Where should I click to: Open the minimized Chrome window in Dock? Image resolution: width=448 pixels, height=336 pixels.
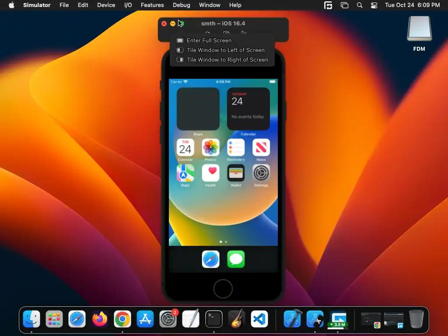click(371, 320)
